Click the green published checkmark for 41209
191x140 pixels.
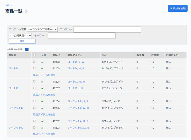click(42, 69)
